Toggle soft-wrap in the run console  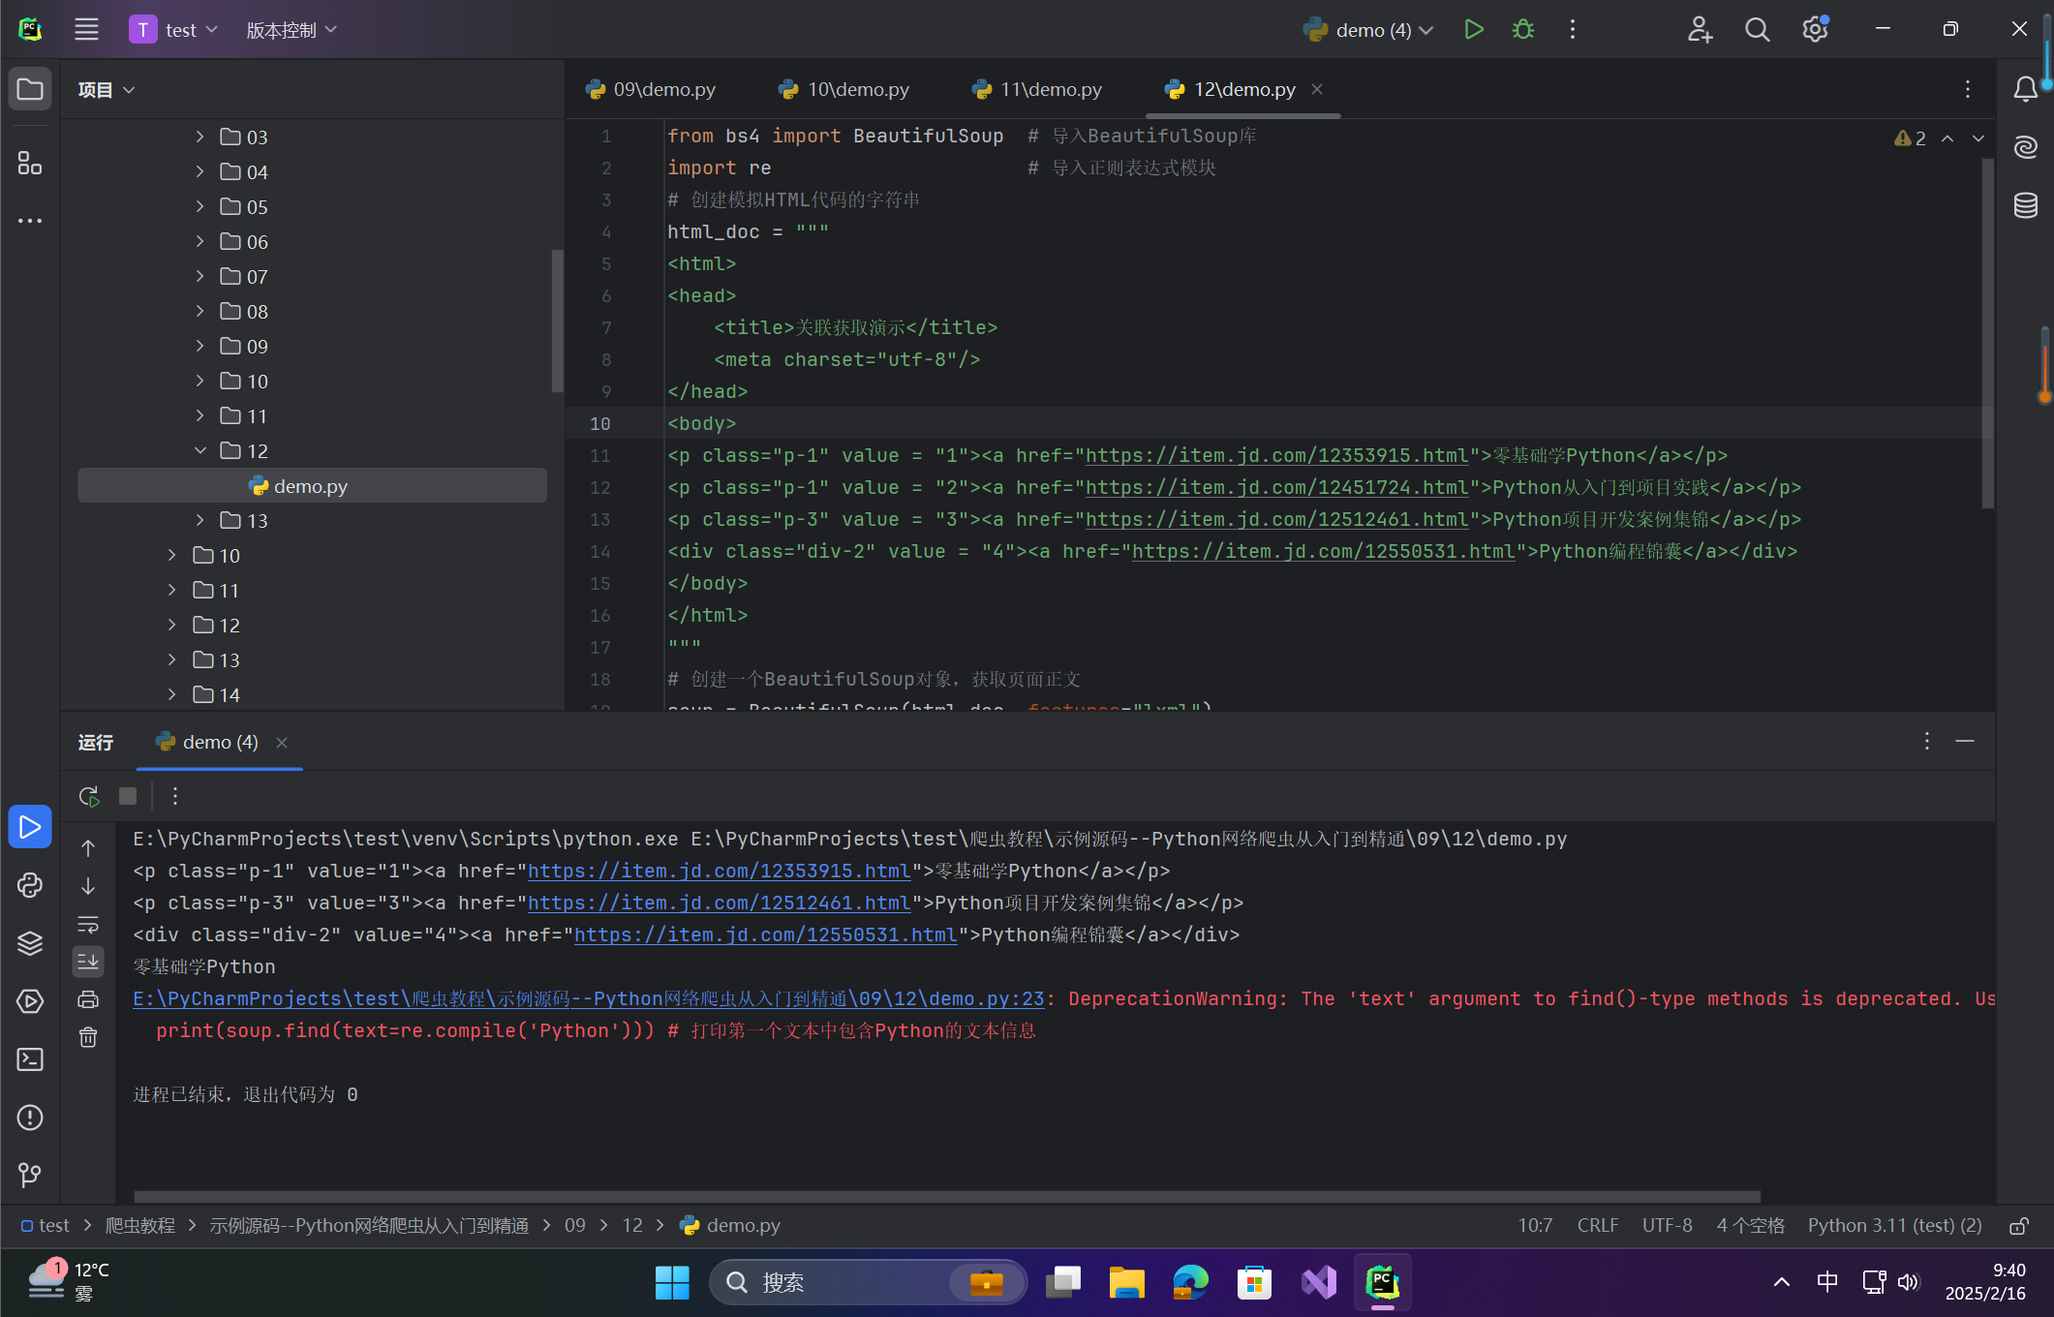(88, 924)
